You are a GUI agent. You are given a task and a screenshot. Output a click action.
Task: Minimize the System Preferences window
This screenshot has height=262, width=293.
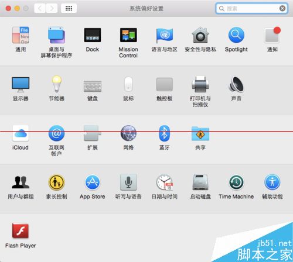coord(17,8)
